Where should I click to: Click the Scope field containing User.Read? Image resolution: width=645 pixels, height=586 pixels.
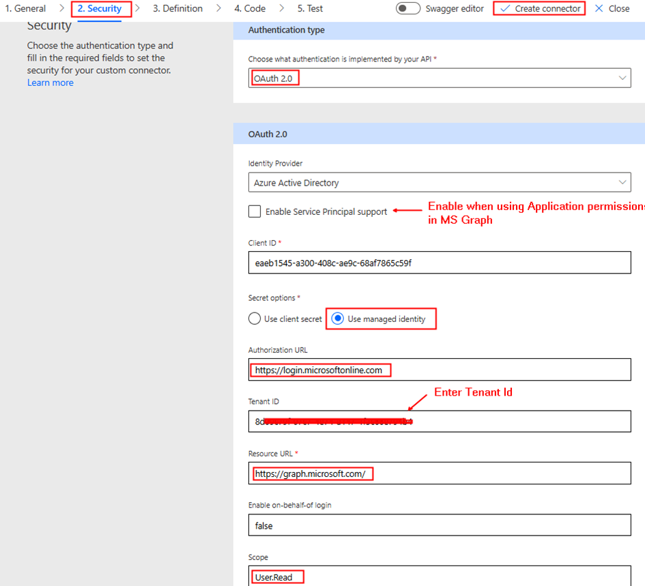tap(440, 576)
